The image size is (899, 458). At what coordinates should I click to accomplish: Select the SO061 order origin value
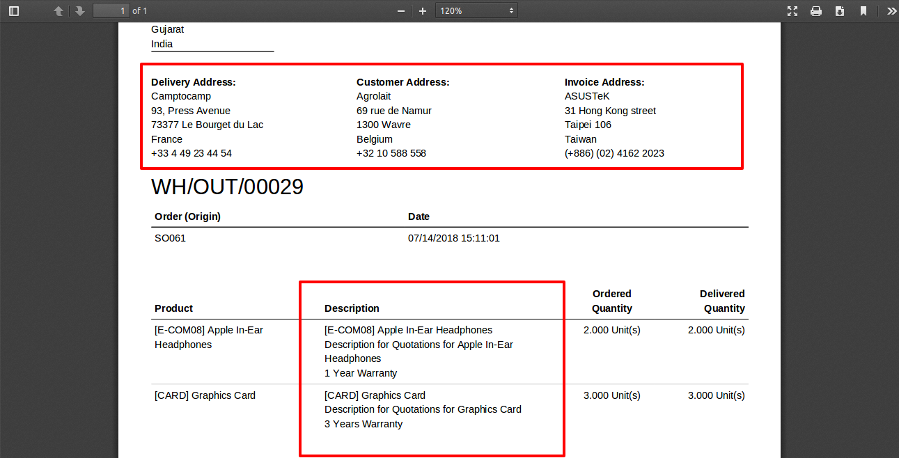click(170, 238)
